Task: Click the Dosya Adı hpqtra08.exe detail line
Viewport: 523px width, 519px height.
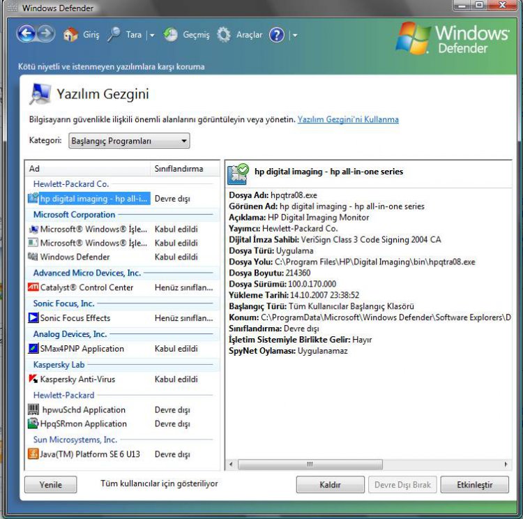Action: [273, 195]
